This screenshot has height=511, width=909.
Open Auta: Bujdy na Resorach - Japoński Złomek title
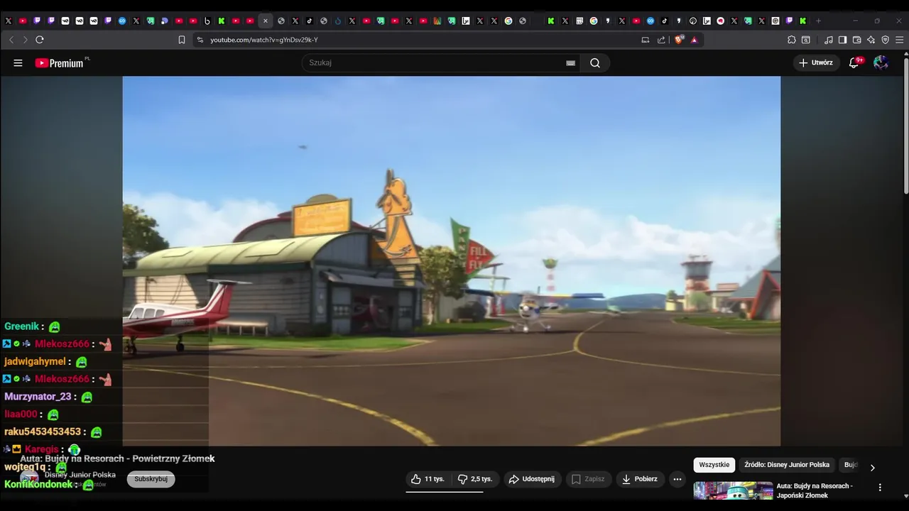coord(815,490)
